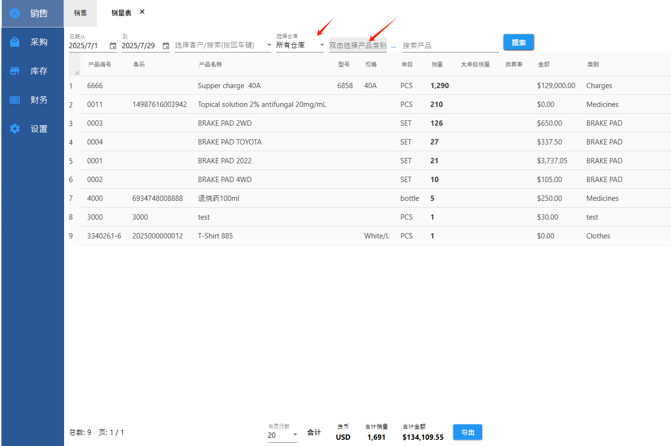This screenshot has height=446, width=671.
Task: Focus the 搜索产品 search field
Action: pyautogui.click(x=450, y=46)
